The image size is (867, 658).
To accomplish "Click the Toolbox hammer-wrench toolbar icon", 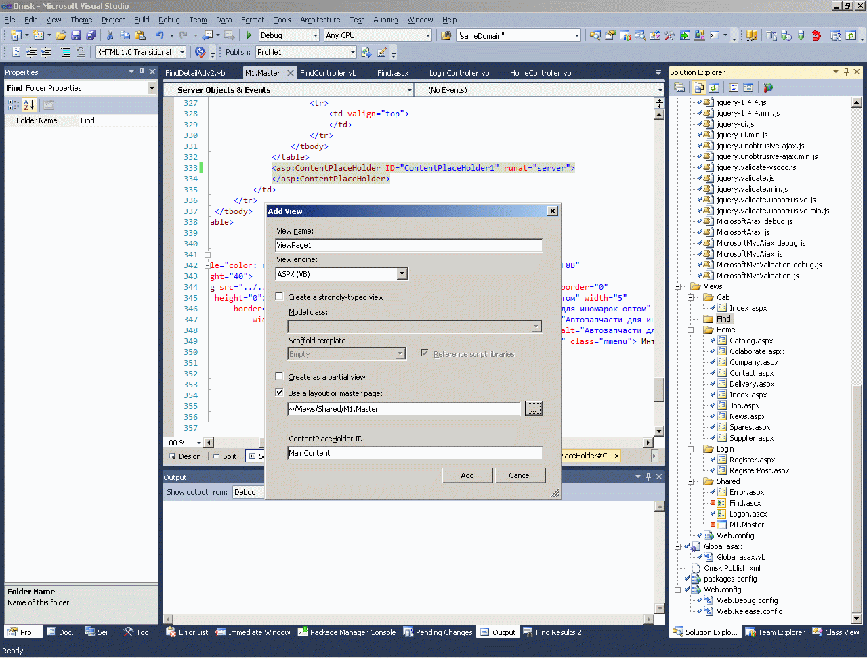I will click(670, 35).
